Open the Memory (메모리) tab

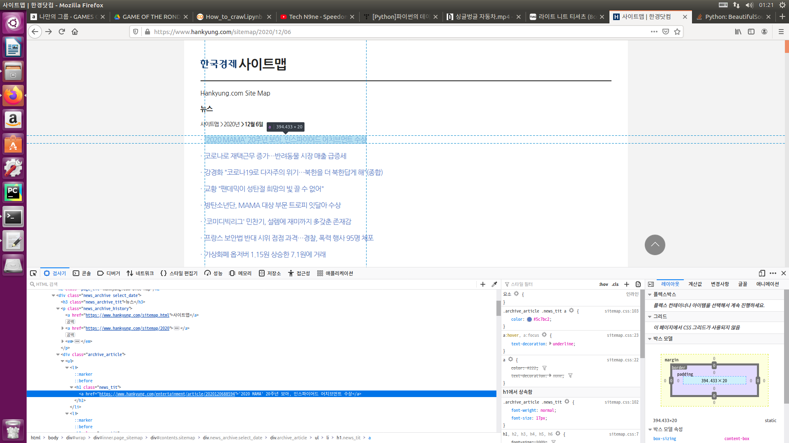pos(240,273)
